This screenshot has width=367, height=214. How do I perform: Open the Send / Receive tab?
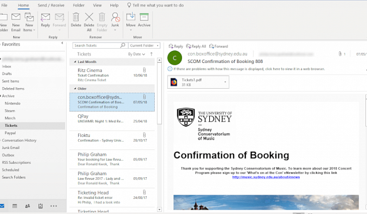pos(51,5)
